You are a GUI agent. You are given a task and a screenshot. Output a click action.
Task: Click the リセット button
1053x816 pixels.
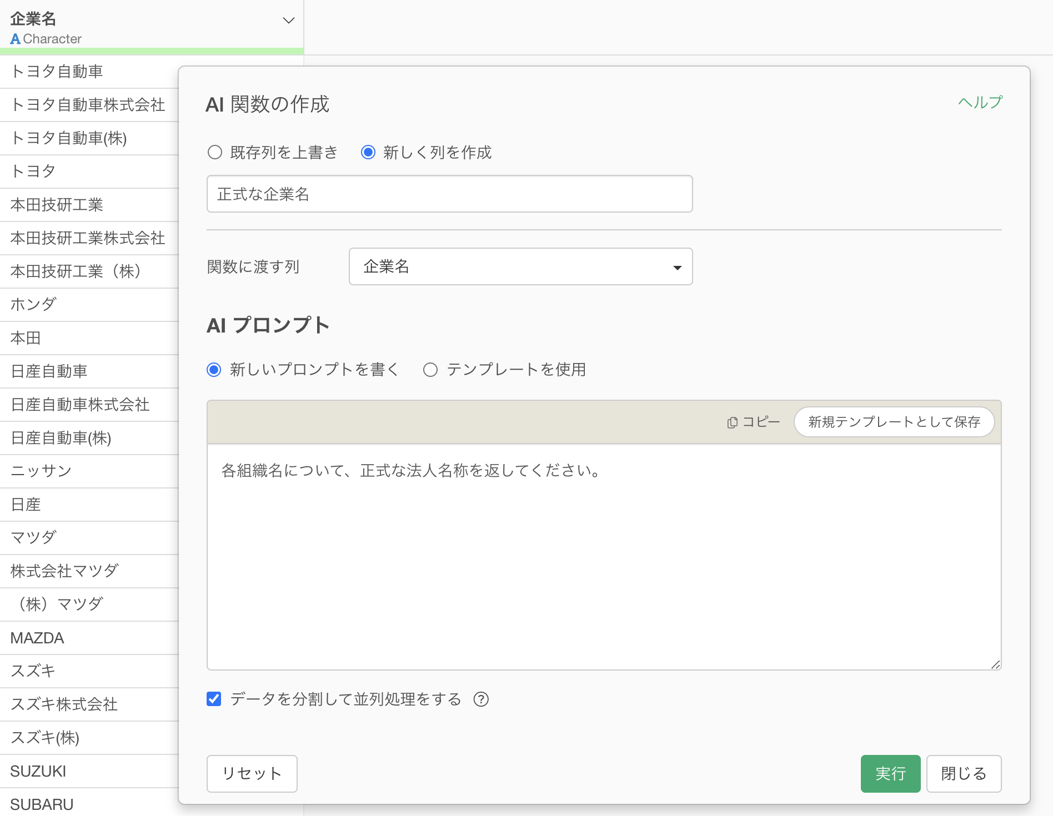click(x=252, y=773)
